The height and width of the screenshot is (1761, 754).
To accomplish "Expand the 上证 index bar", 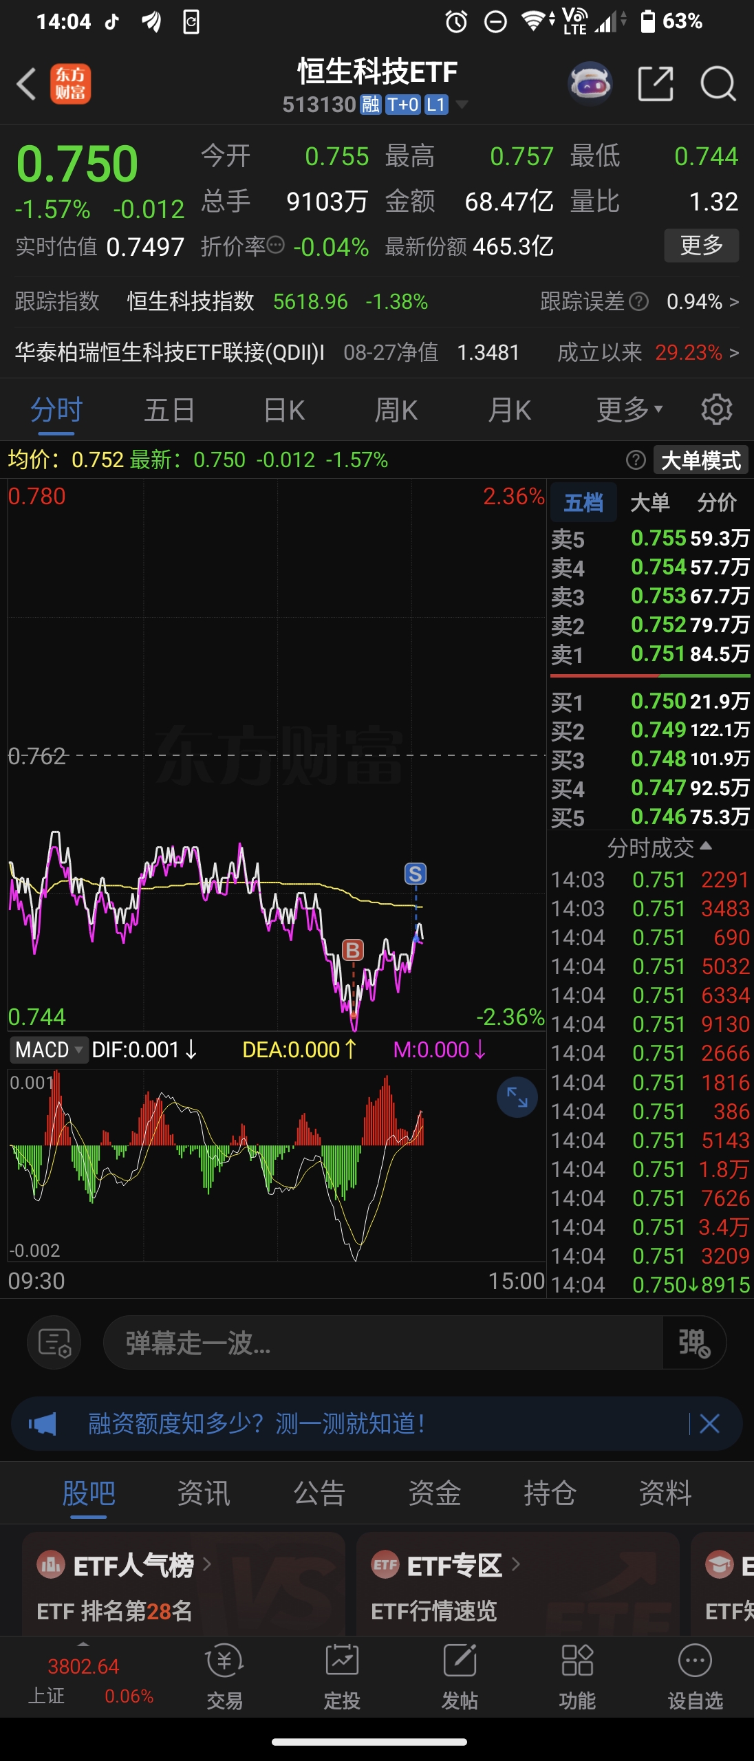I will coord(83,1645).
